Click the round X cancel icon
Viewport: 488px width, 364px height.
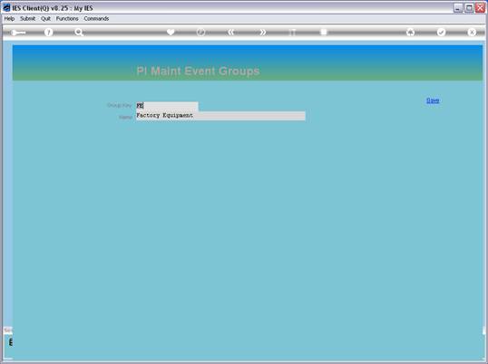[472, 32]
